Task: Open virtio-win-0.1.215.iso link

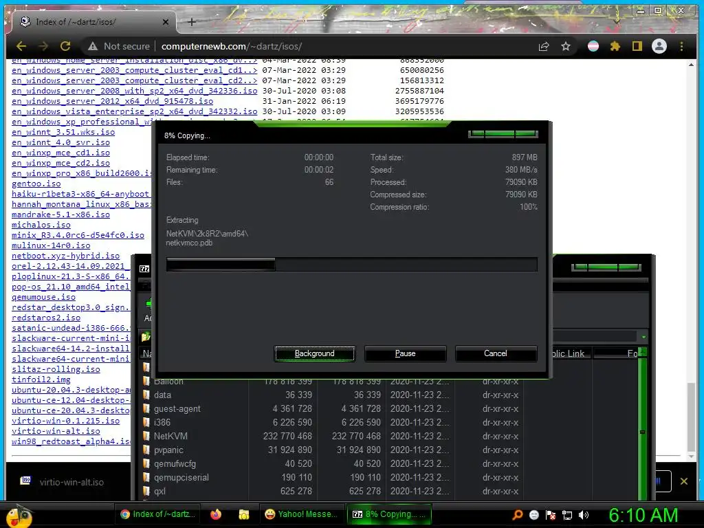Action: point(65,421)
